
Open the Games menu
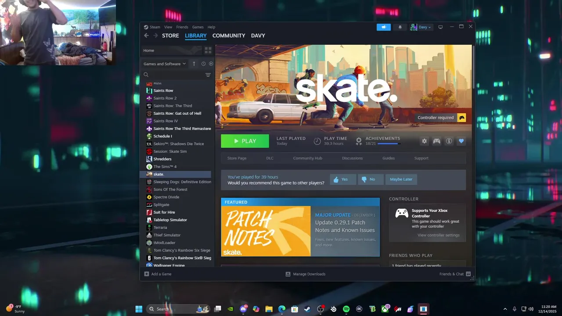(x=198, y=27)
